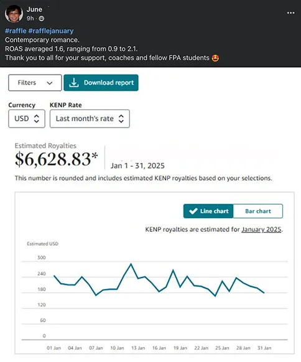Screen dimensions: 301x362
Task: Click the Download report button
Action: (x=101, y=83)
